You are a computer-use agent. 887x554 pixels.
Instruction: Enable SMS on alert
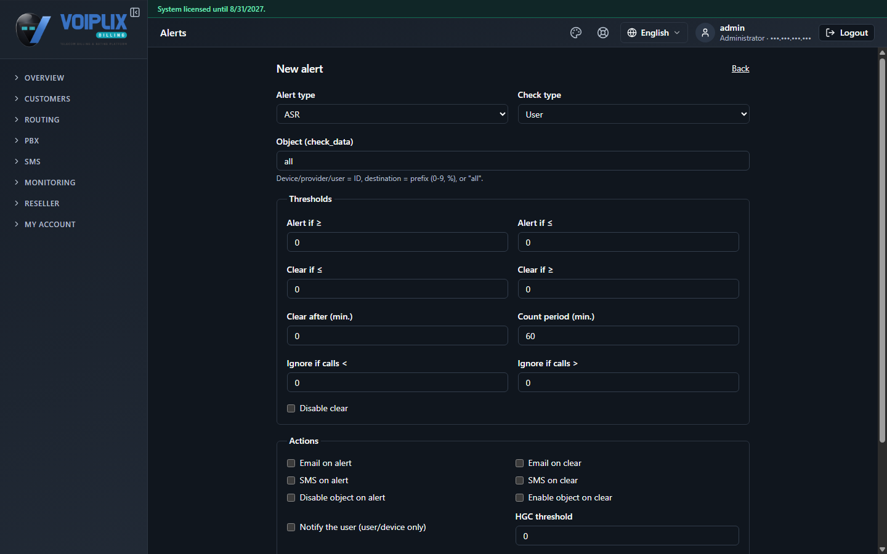[291, 481]
